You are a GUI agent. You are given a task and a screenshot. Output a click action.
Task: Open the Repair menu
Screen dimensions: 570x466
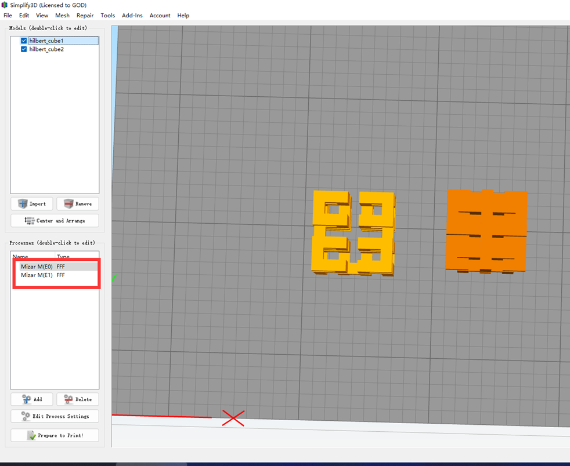[x=85, y=15]
